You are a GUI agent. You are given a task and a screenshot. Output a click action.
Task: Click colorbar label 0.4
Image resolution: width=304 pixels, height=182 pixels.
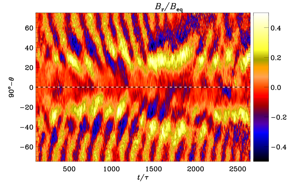coord(276,28)
